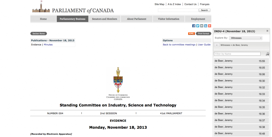The height and width of the screenshot is (137, 272).
Task: Click the 41st PARLIAMENT text
Action: (x=171, y=113)
